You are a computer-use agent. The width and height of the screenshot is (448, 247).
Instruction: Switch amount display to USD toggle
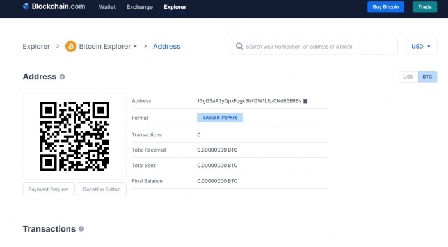[408, 77]
